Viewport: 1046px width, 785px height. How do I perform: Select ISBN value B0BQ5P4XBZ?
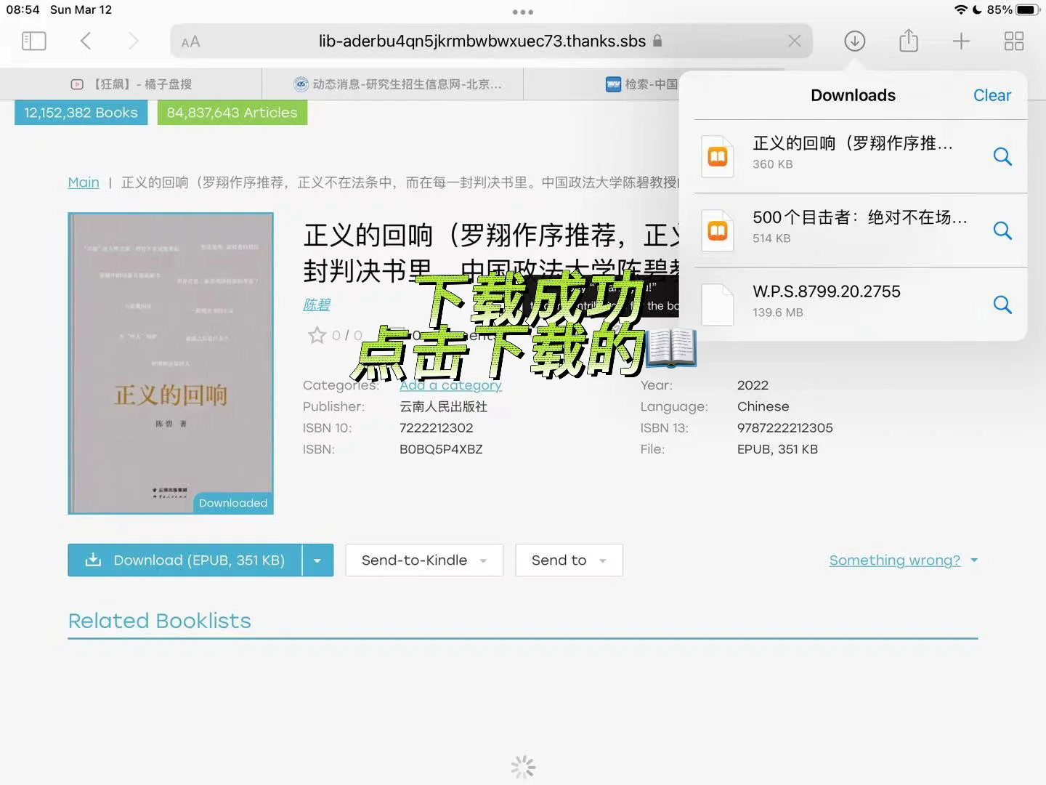(x=441, y=449)
